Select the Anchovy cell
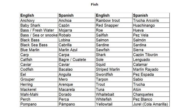The image size is (185, 109). coord(39,20)
